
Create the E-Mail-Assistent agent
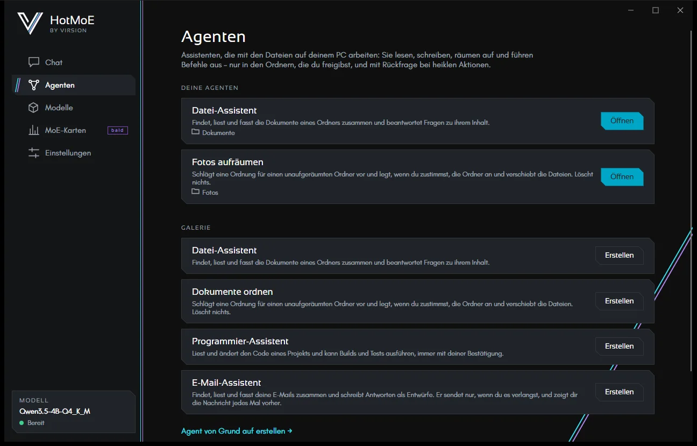tap(619, 392)
